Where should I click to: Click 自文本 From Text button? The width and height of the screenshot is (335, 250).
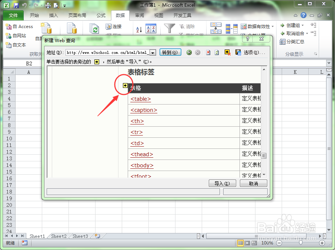[x=16, y=45]
